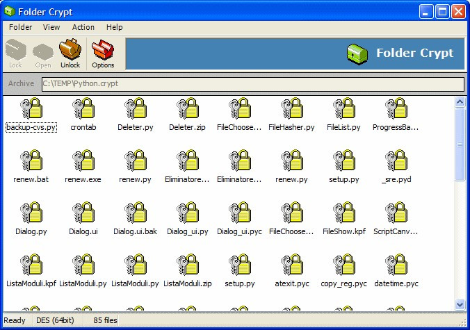Select the renew.bat file icon
The width and height of the screenshot is (470, 330).
[31, 160]
